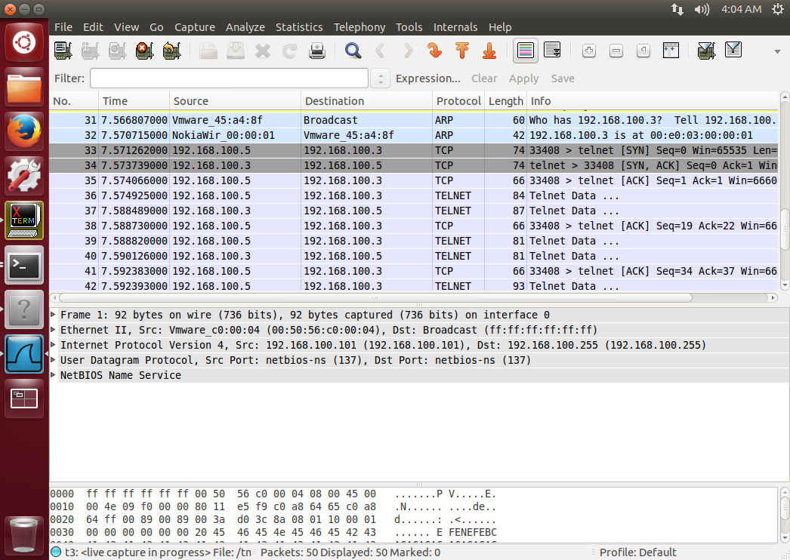The image size is (790, 560).
Task: Click the normal size zoom icon
Action: click(x=643, y=51)
